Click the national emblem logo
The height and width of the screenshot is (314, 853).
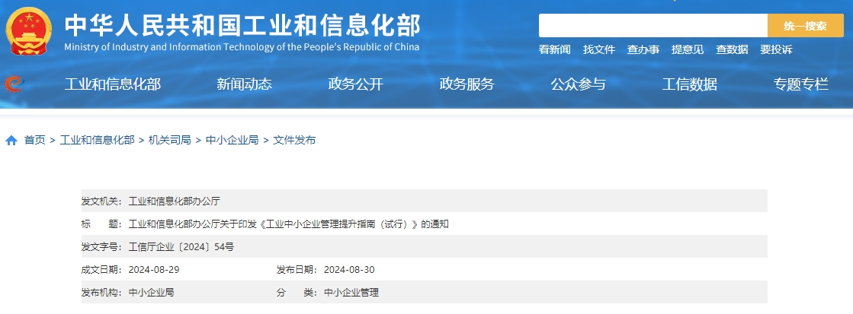click(x=29, y=32)
